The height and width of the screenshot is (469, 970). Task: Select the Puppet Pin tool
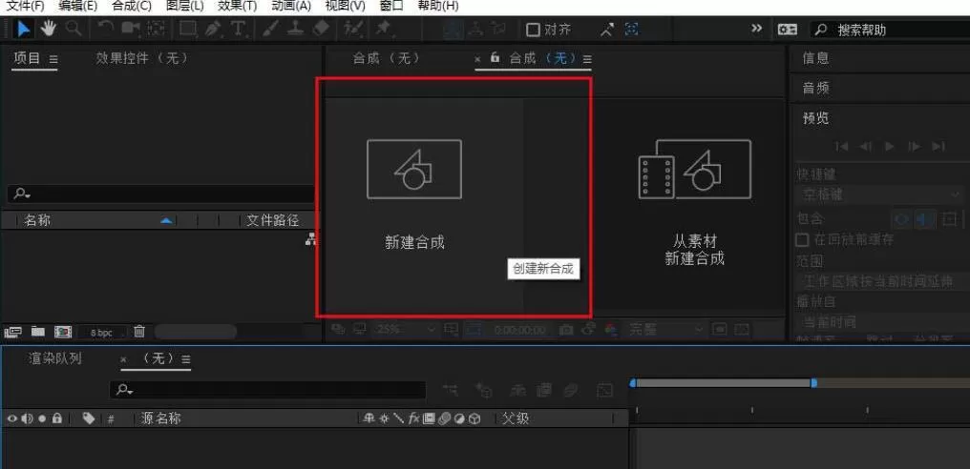pyautogui.click(x=384, y=29)
